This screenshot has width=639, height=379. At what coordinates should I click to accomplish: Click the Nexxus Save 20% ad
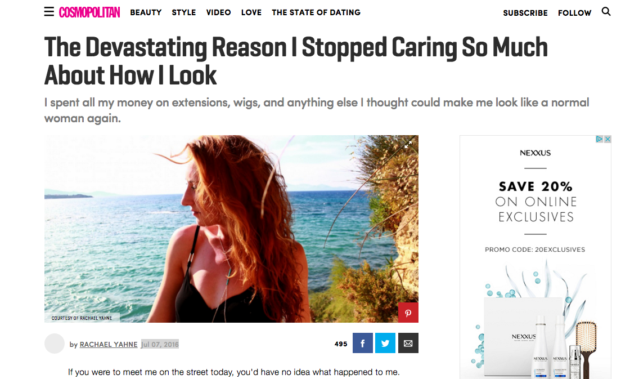535,257
